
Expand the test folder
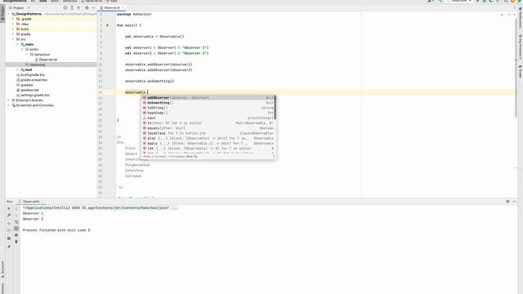coord(18,69)
